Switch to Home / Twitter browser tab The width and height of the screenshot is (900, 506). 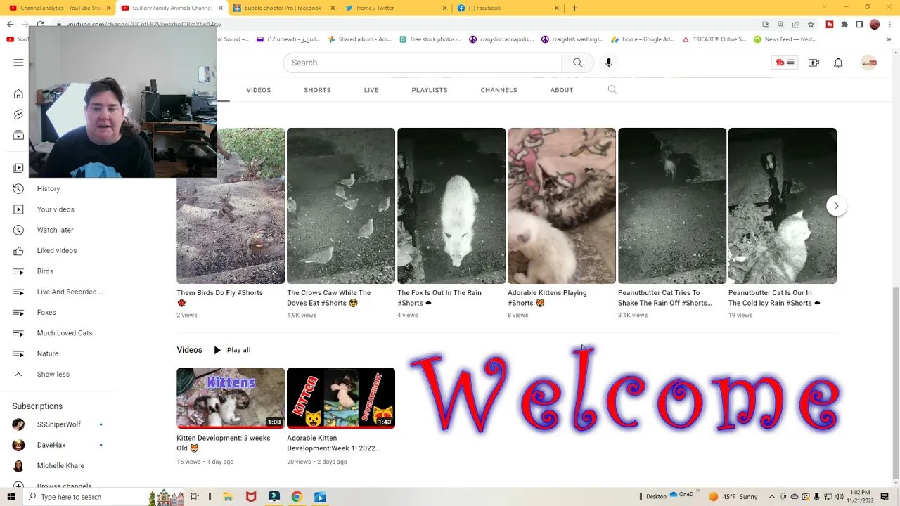pyautogui.click(x=396, y=8)
